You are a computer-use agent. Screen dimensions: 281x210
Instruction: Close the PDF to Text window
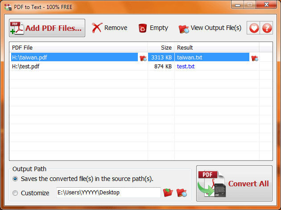(x=266, y=4)
